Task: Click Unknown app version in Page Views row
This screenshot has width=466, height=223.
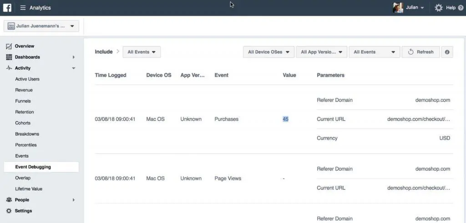Action: (191, 178)
